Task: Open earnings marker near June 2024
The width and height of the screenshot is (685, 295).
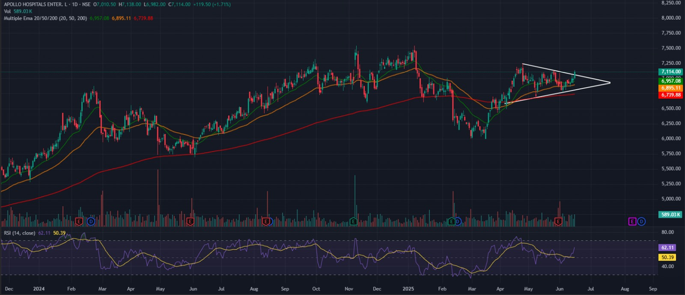Action: click(x=189, y=220)
